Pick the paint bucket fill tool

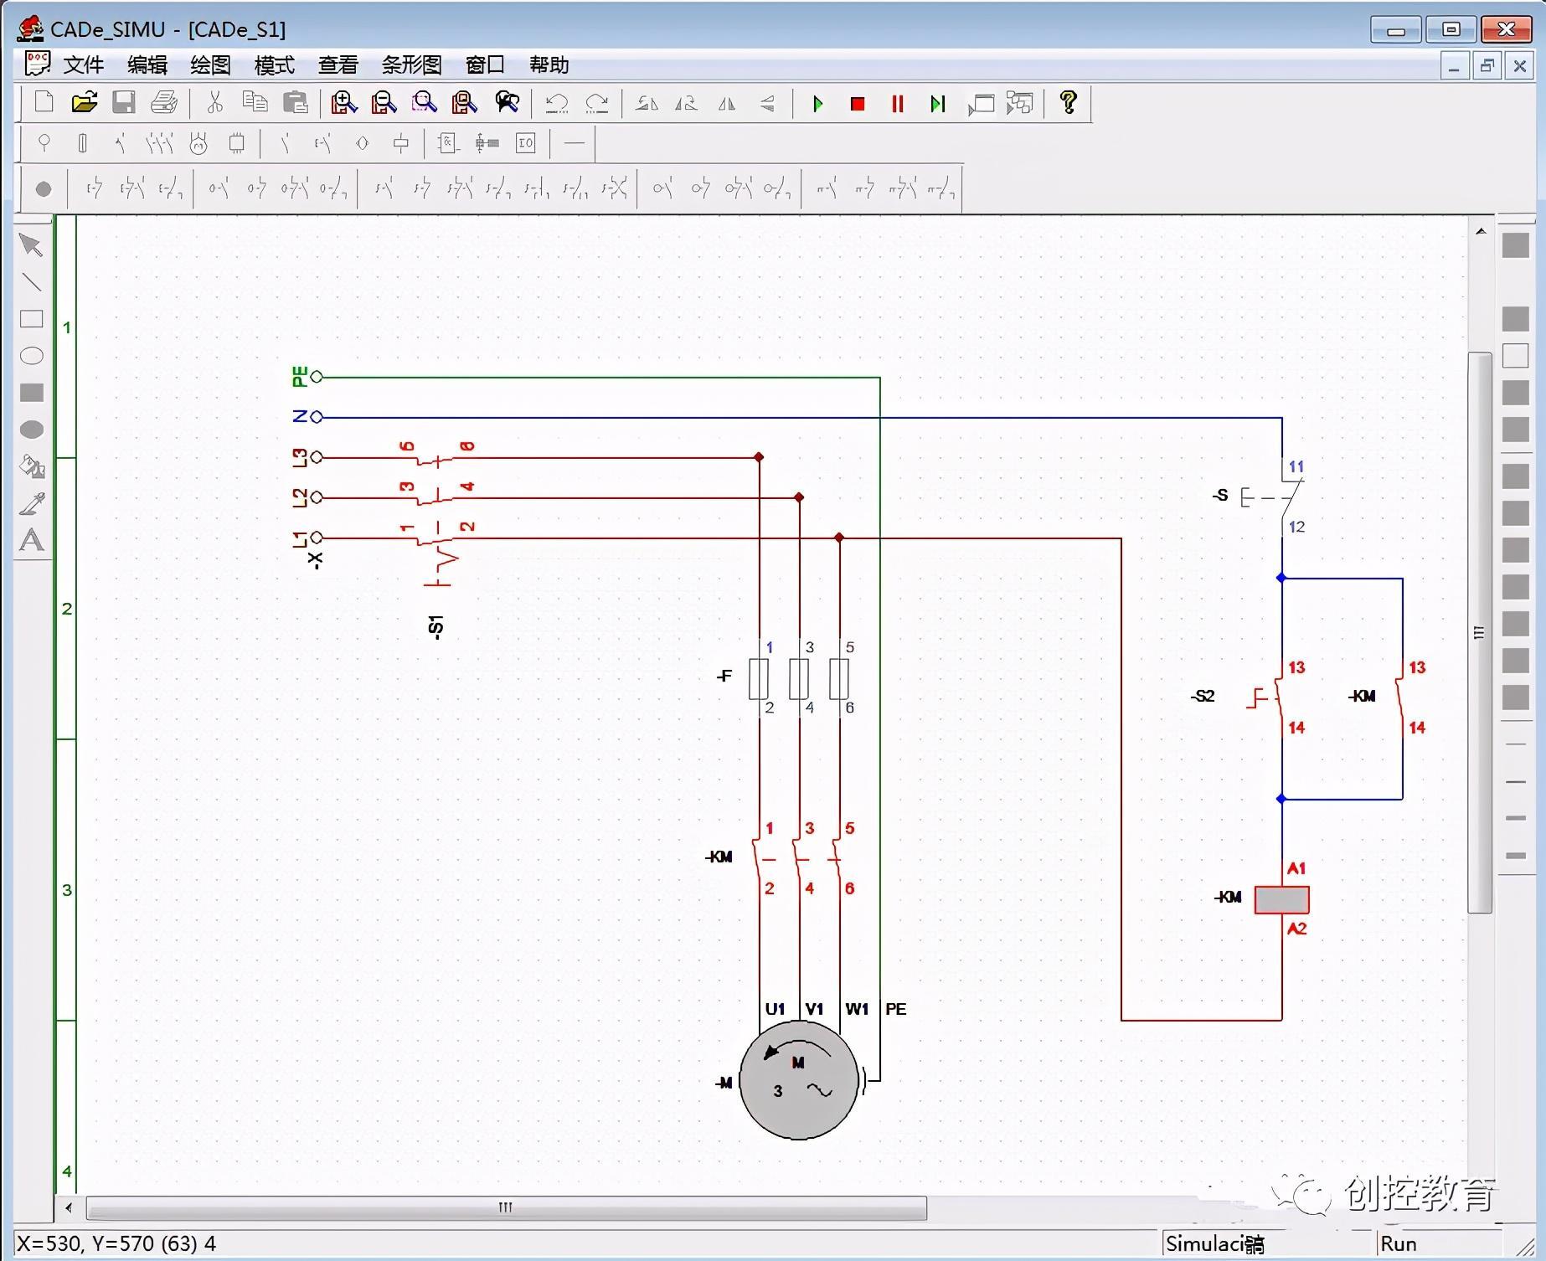32,467
